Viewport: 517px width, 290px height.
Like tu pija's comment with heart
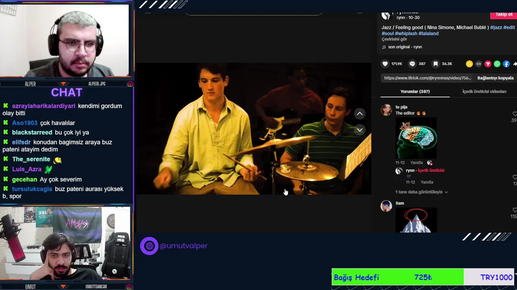click(515, 114)
